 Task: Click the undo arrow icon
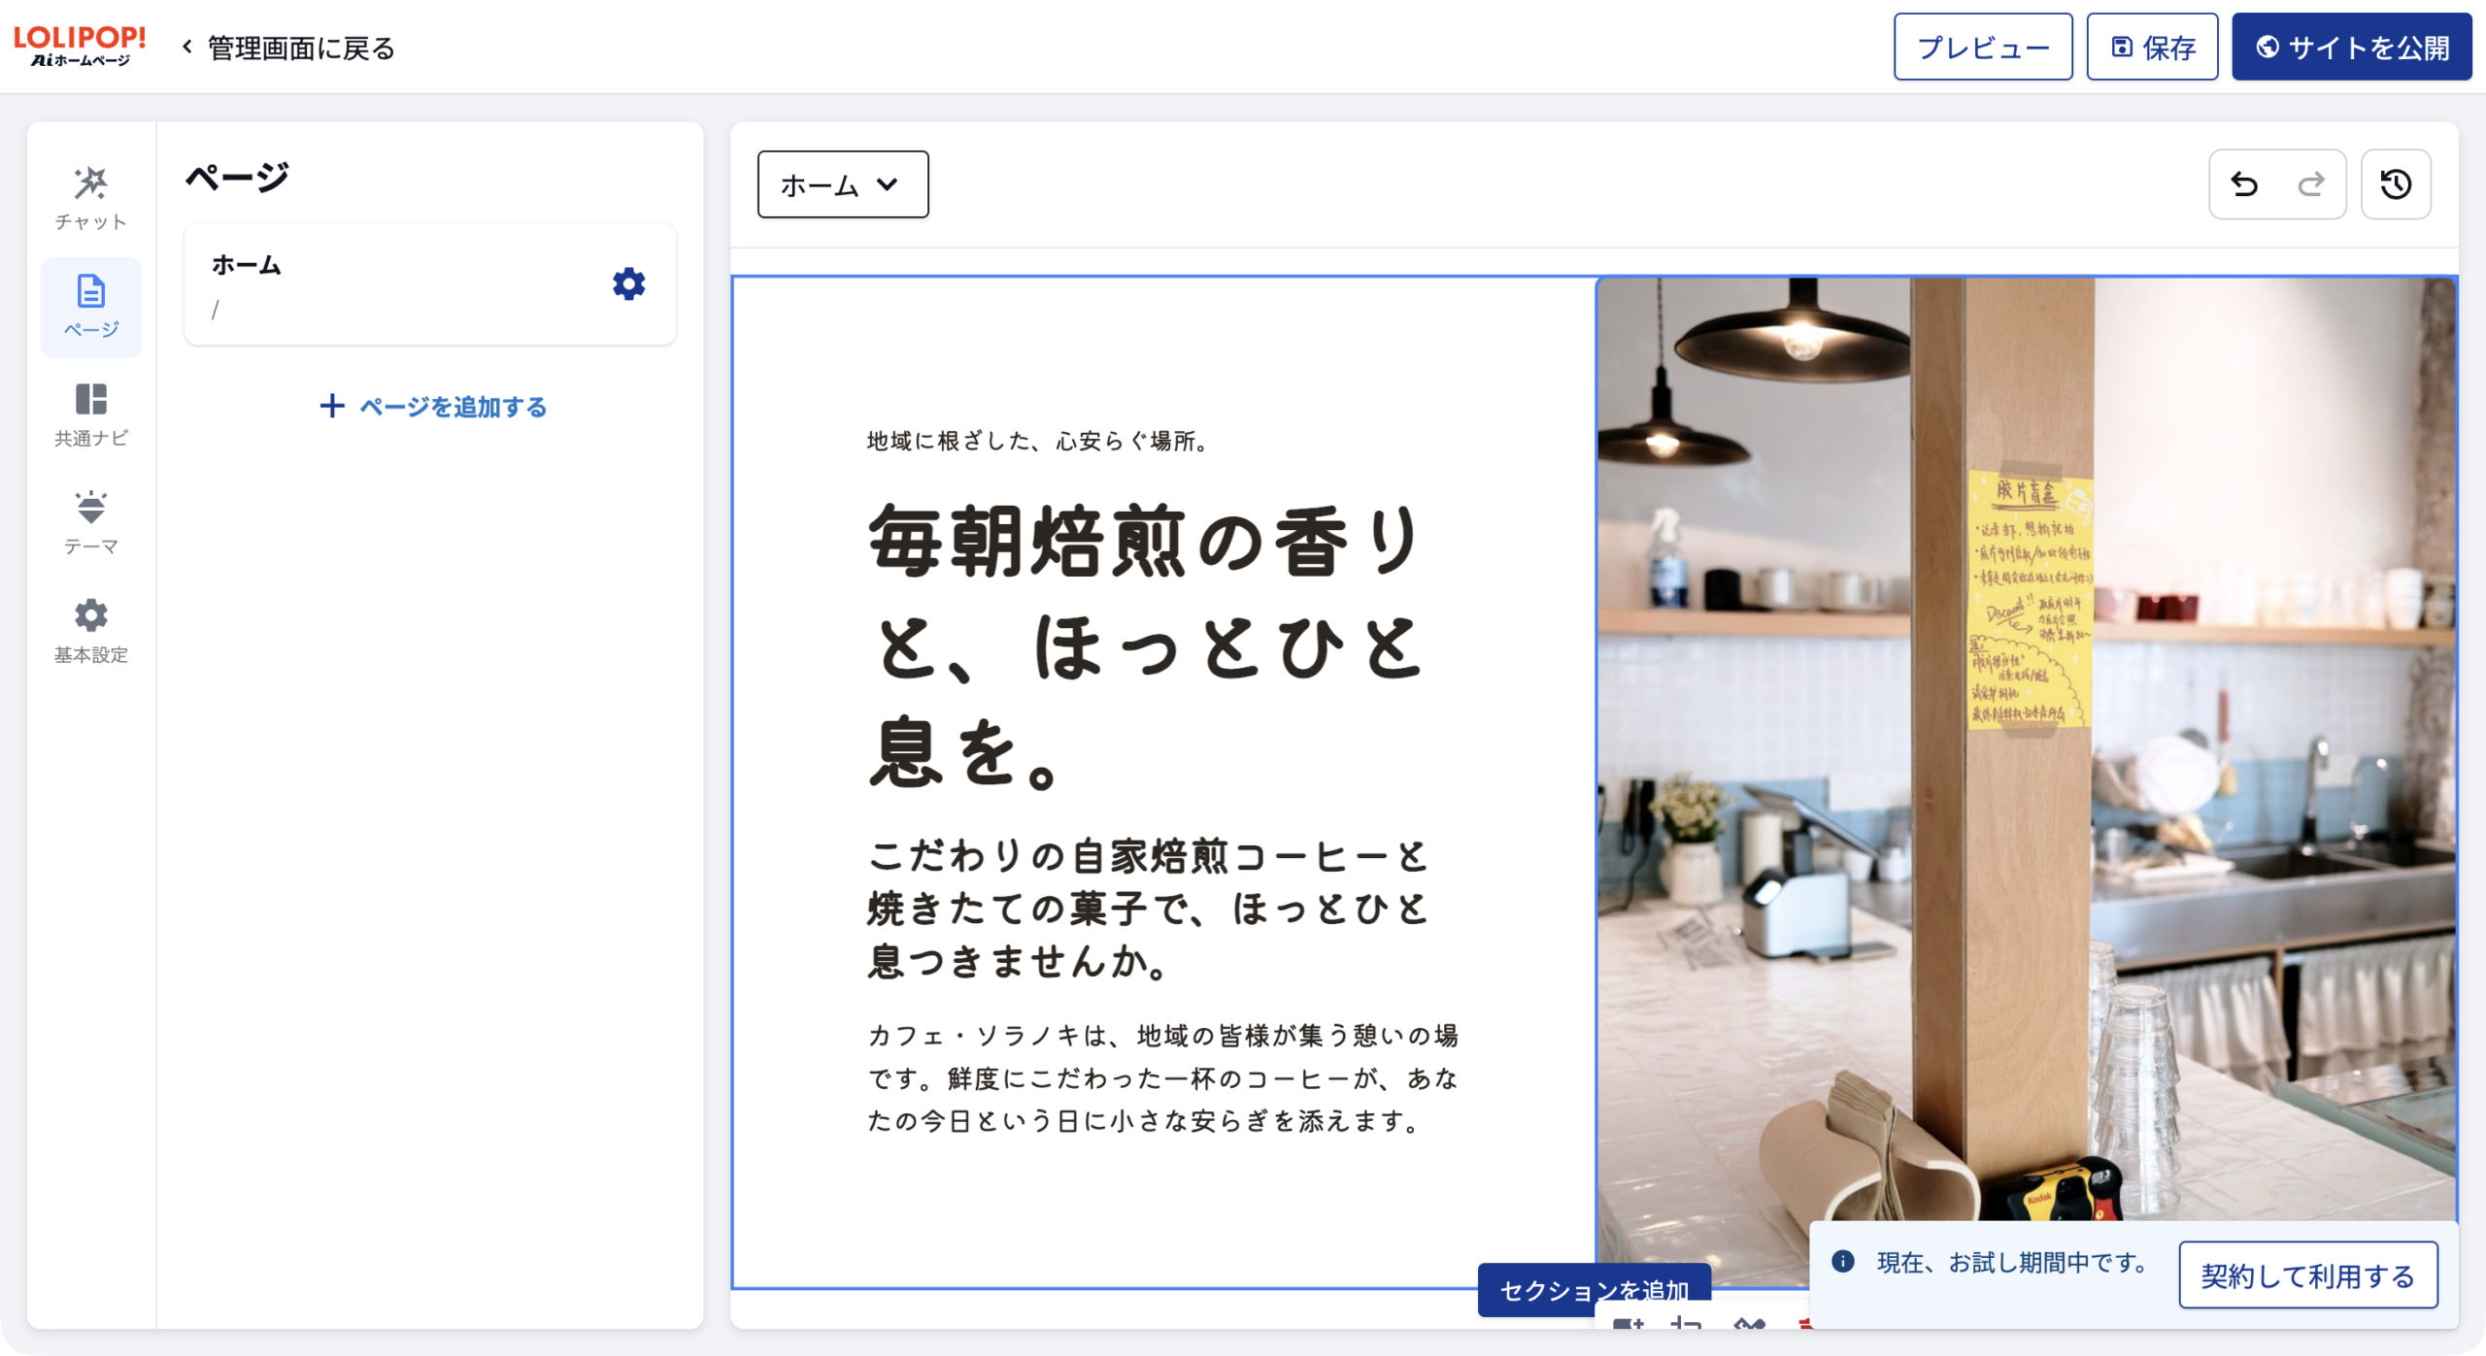pos(2243,183)
